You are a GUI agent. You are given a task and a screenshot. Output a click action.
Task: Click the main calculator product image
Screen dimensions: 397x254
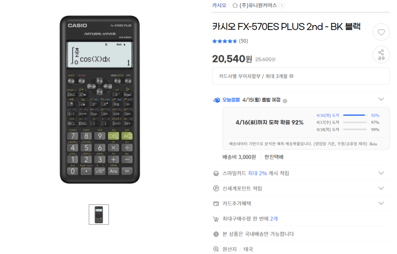[100, 100]
